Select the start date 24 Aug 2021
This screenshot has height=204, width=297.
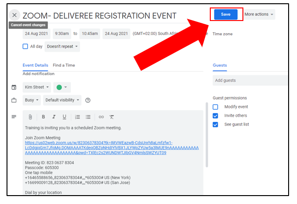point(36,34)
